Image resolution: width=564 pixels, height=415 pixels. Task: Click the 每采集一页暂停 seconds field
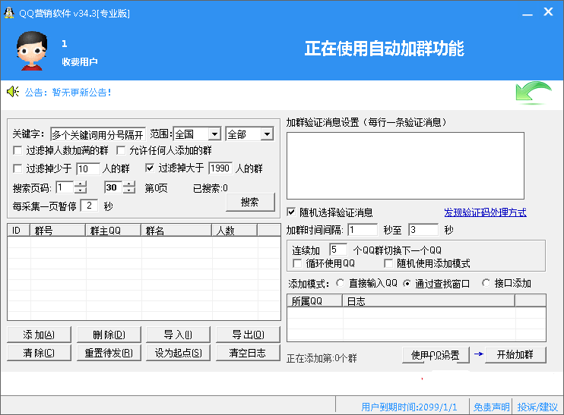click(89, 206)
